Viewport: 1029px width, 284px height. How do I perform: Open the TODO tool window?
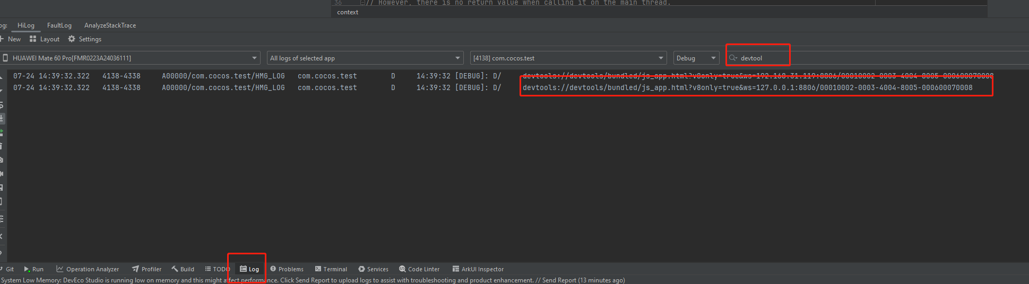(x=218, y=269)
